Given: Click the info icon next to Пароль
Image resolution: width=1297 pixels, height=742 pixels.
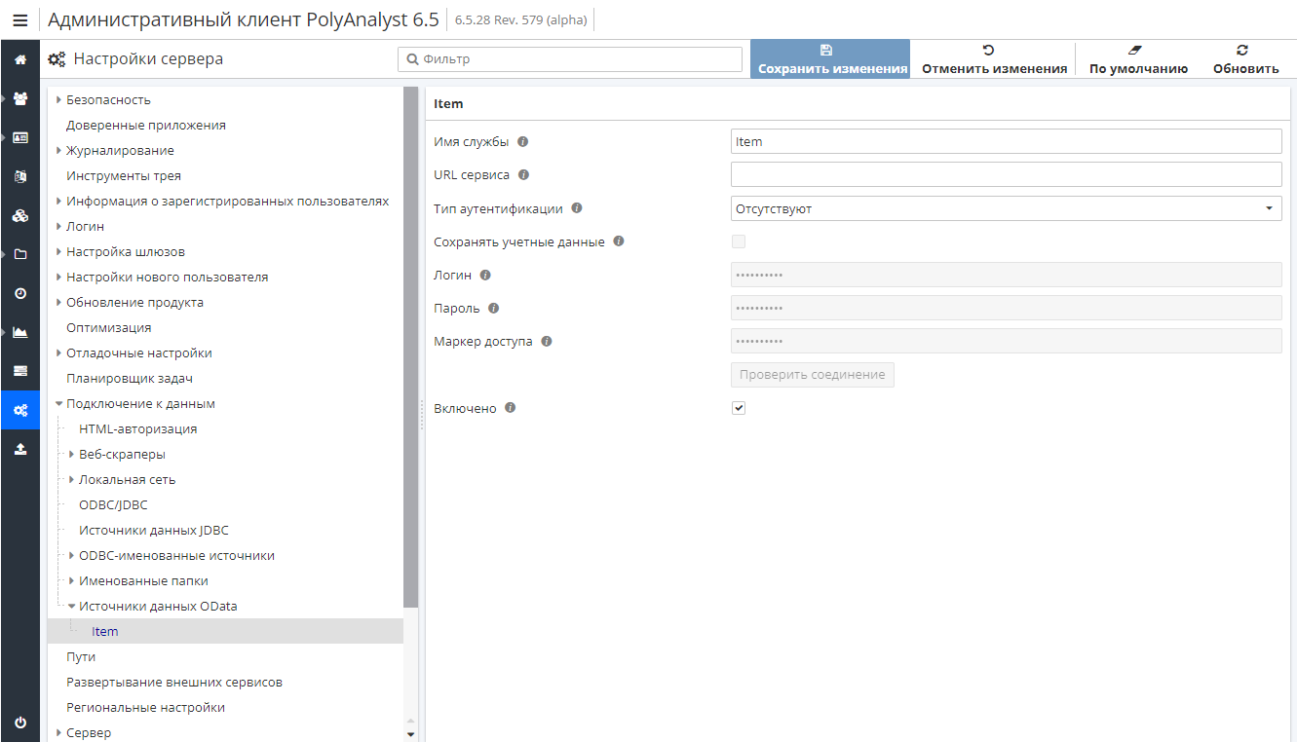Looking at the screenshot, I should point(493,308).
